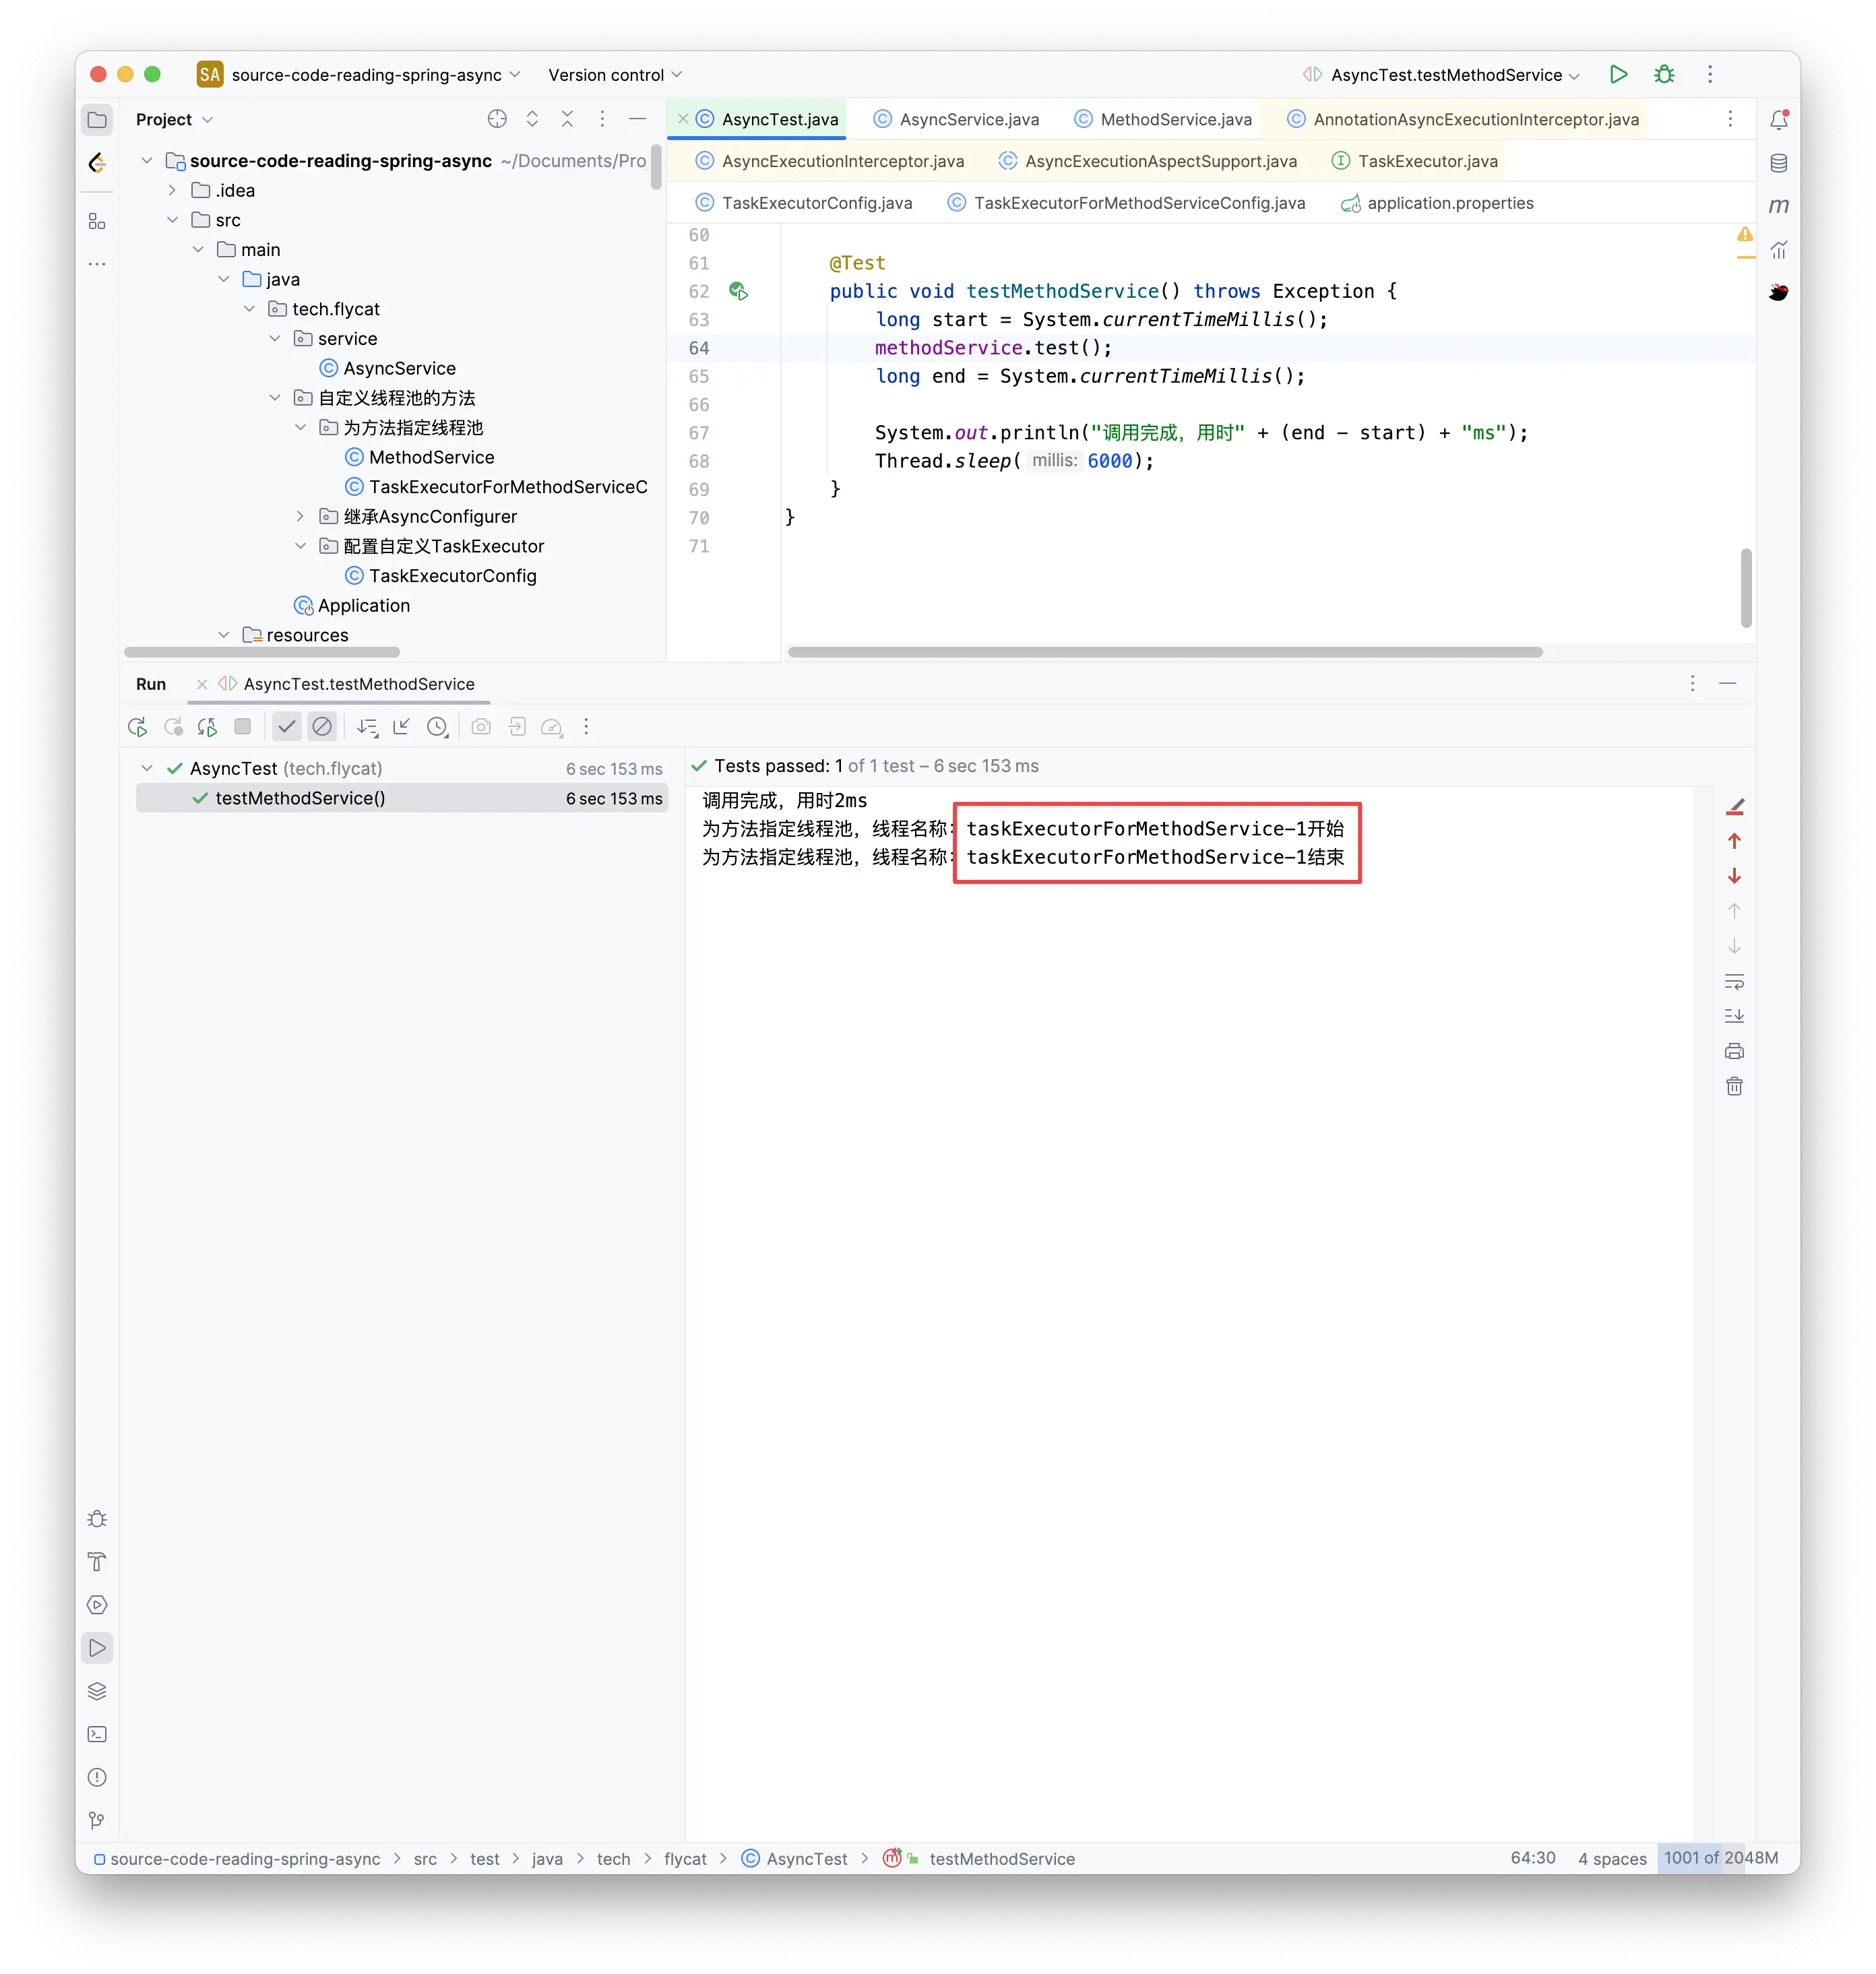Toggle the Run tool window stripe button
Image resolution: width=1876 pixels, height=1974 pixels.
point(97,1648)
